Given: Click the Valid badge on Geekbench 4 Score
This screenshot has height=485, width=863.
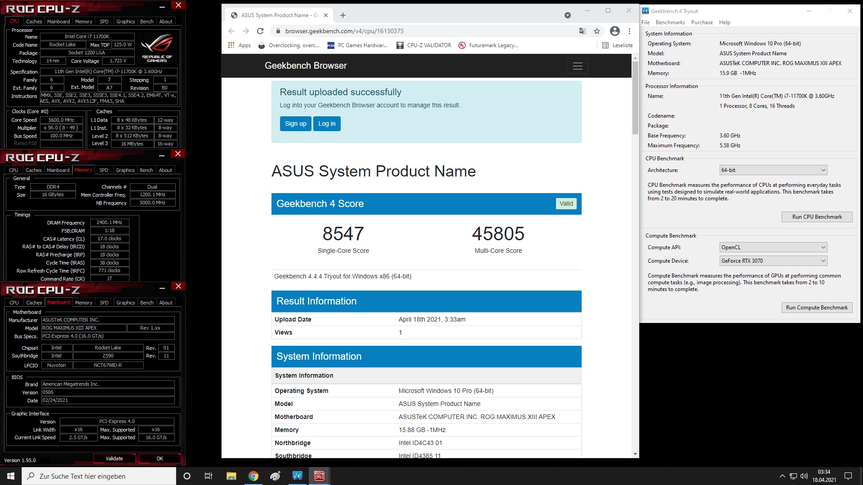Looking at the screenshot, I should click(566, 203).
